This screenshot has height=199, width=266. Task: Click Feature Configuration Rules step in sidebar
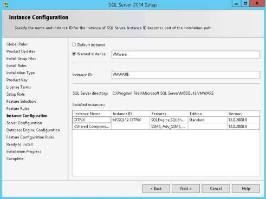(x=30, y=137)
